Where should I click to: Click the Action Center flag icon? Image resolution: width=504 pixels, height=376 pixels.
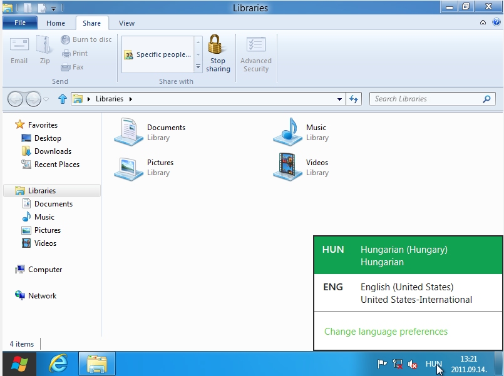[x=382, y=363]
